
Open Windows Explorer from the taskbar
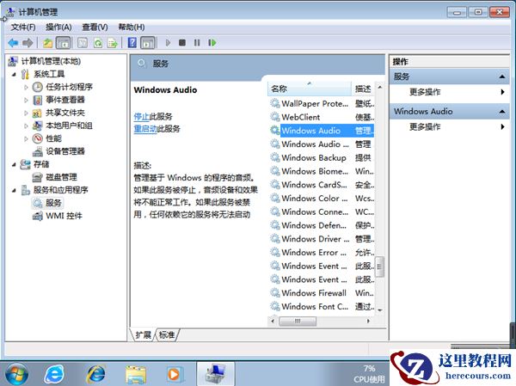(x=136, y=375)
